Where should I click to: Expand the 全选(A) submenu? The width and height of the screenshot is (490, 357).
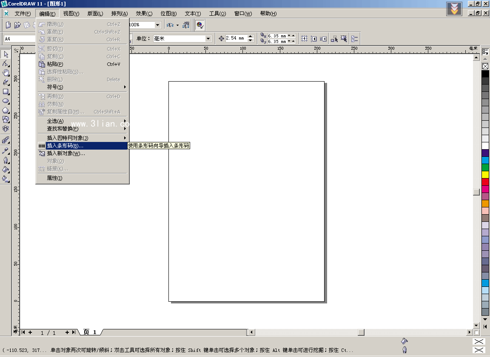point(82,121)
